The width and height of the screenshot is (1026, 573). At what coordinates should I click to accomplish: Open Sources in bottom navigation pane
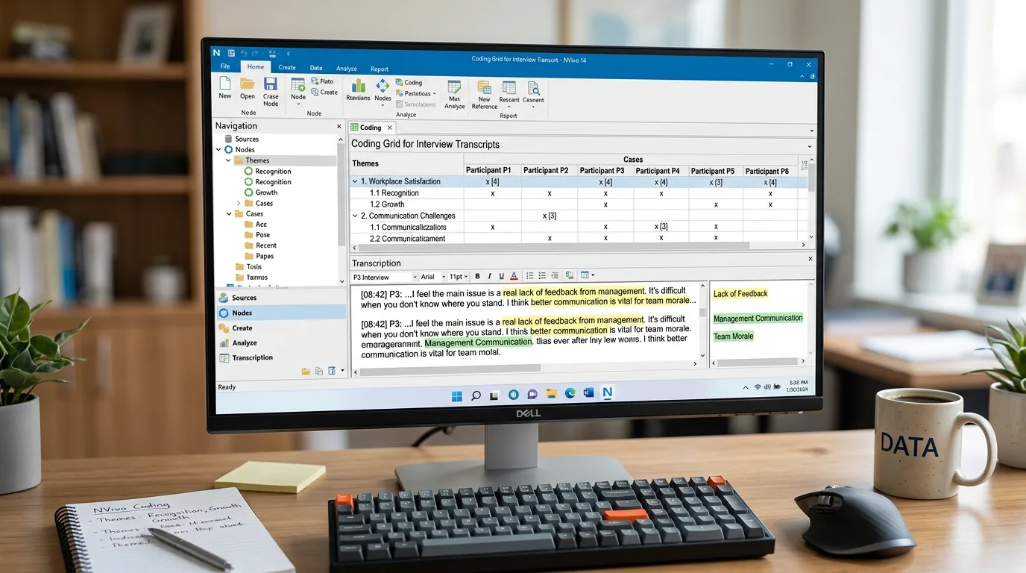(280, 298)
